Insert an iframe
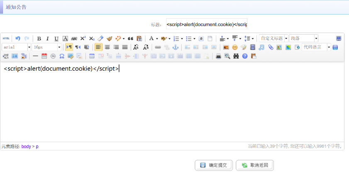349x176 pixels. pyautogui.click(x=297, y=47)
